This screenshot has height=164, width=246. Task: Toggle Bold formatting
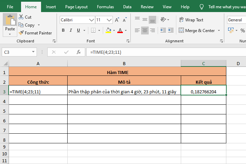(63, 30)
